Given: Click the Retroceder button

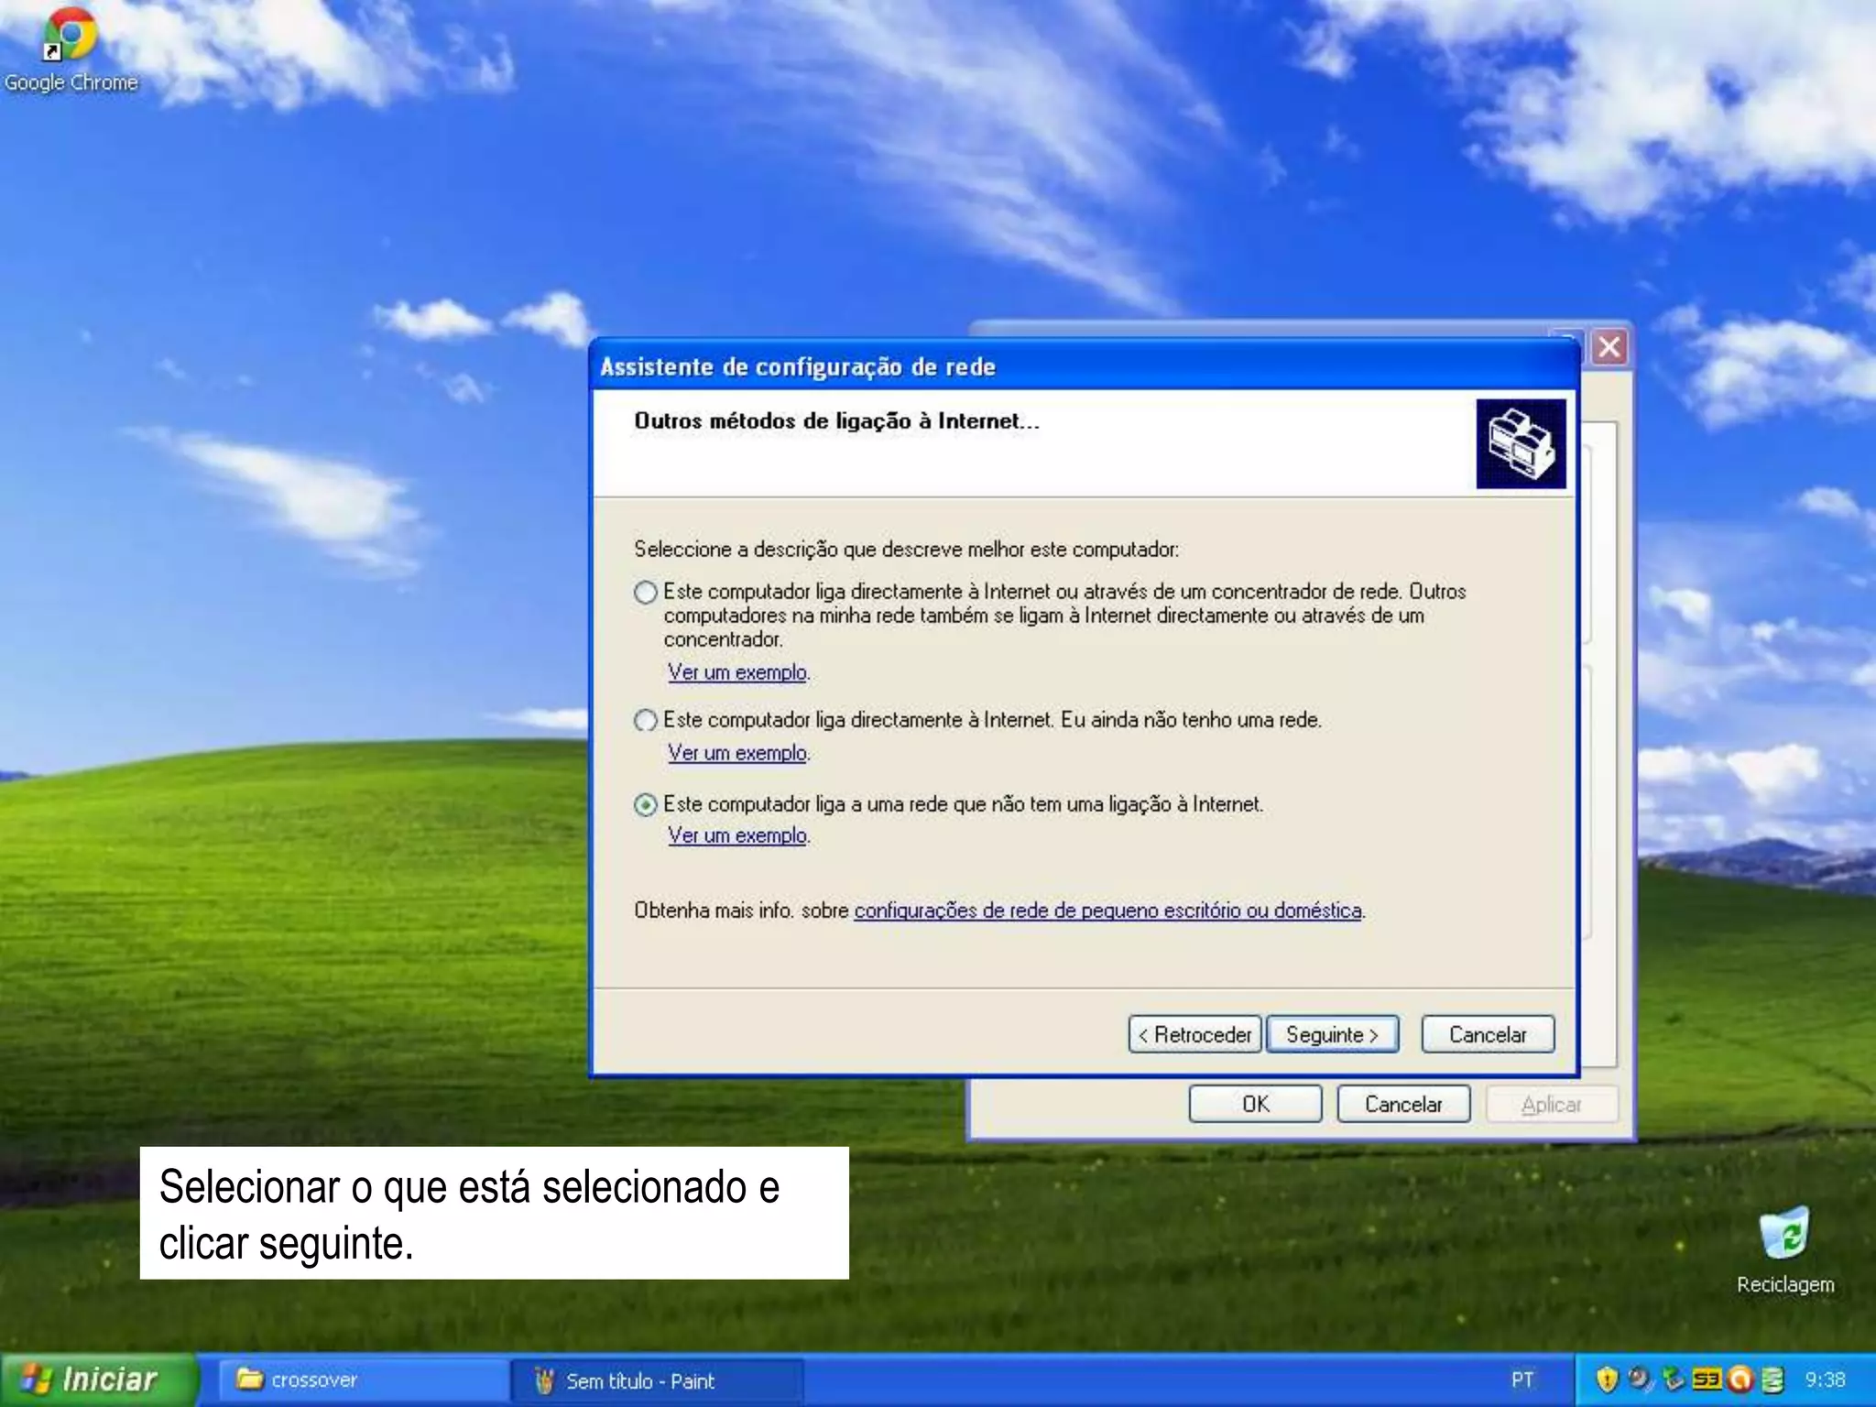Looking at the screenshot, I should [1194, 1034].
